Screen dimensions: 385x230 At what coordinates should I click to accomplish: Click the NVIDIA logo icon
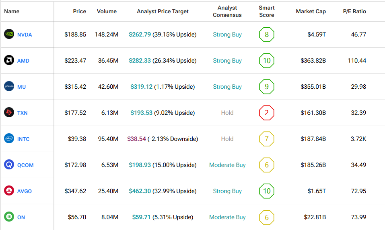(x=9, y=35)
